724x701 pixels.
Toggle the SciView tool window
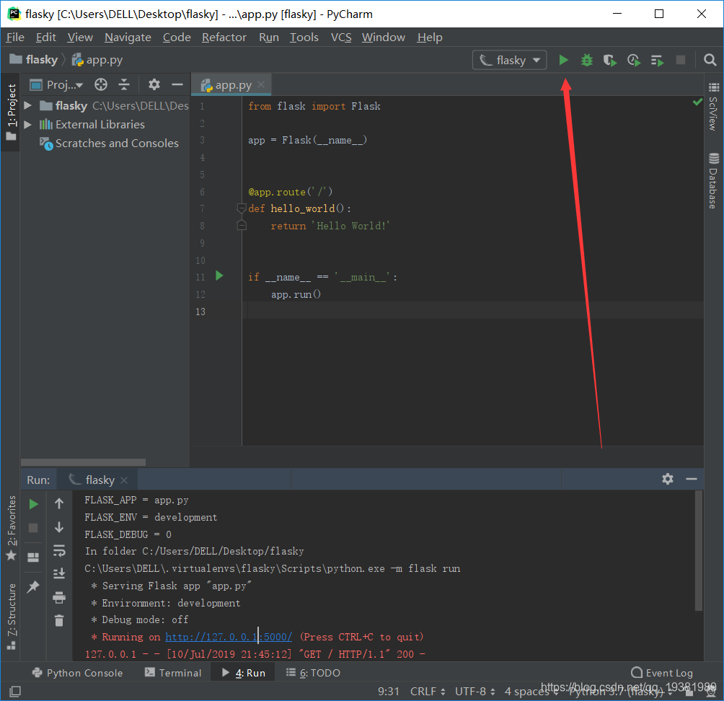(713, 107)
